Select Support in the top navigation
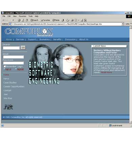 coord(32,39)
